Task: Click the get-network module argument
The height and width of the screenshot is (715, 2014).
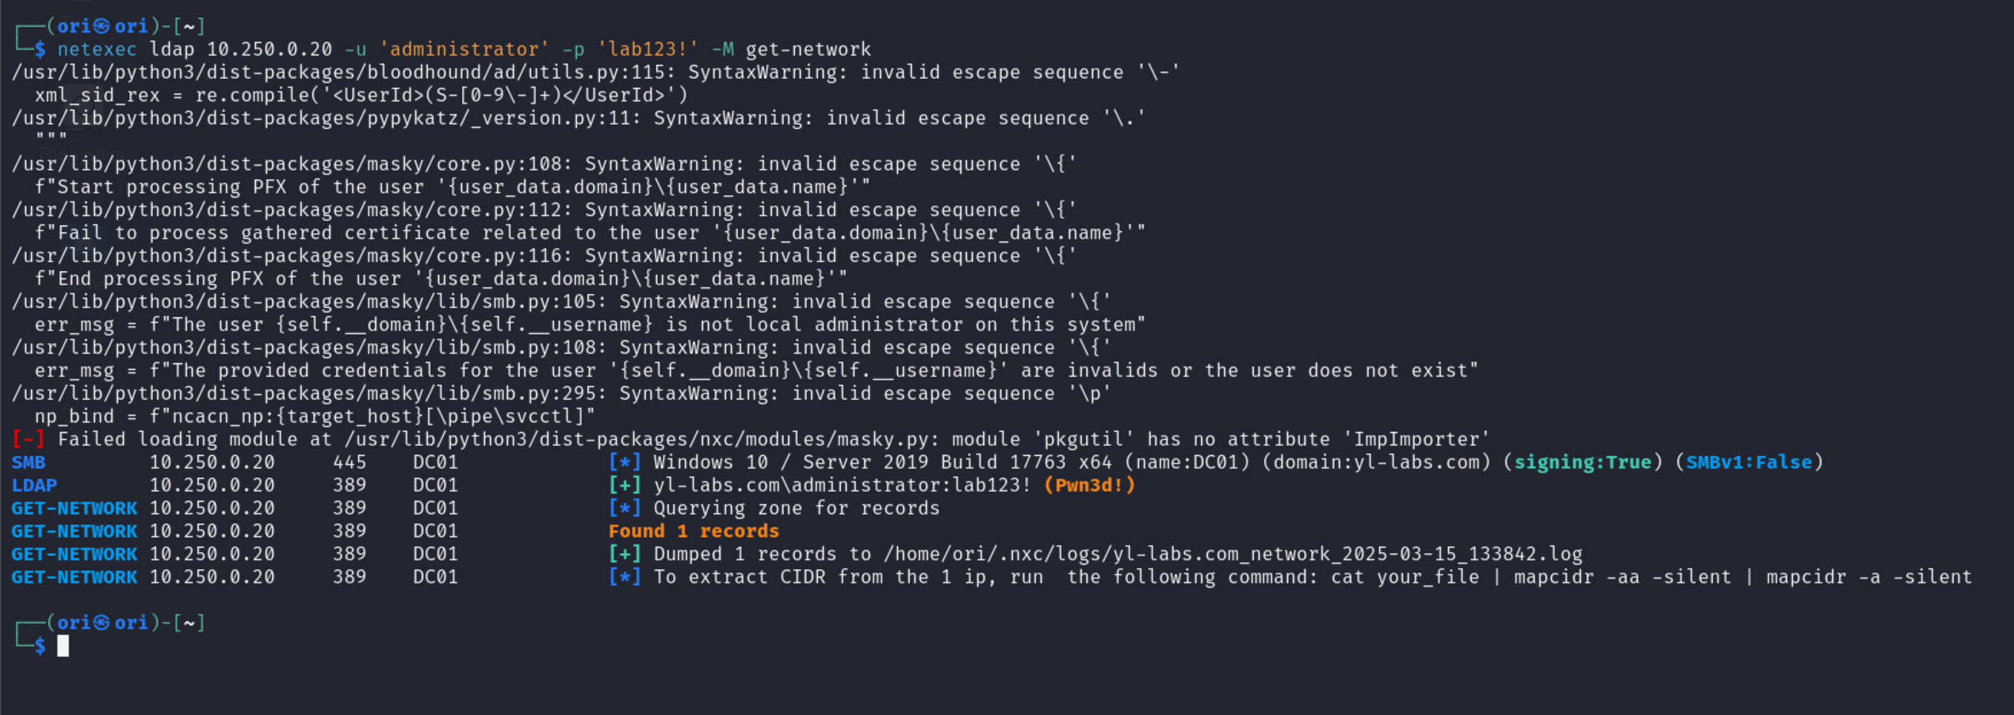Action: click(808, 49)
